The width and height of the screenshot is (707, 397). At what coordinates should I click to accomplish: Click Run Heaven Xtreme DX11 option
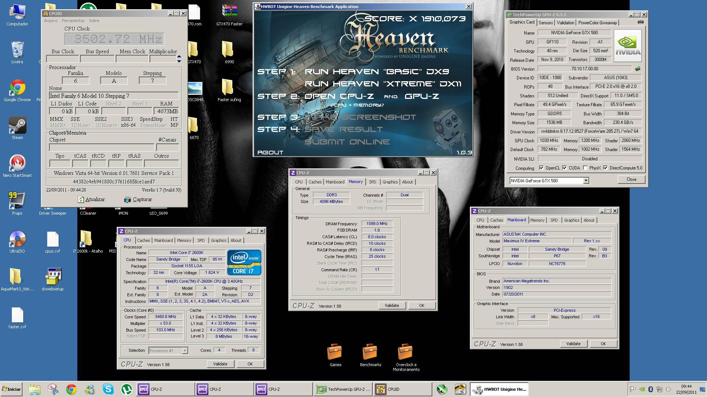point(383,84)
